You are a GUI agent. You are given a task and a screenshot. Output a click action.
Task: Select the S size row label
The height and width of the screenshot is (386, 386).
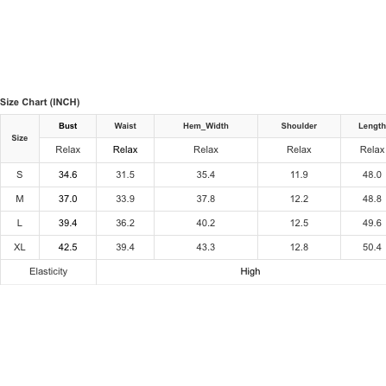click(x=20, y=174)
